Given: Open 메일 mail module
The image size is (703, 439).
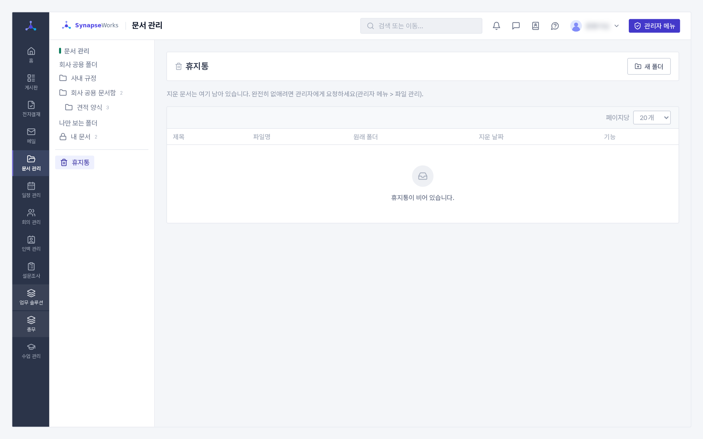Looking at the screenshot, I should pos(31,136).
